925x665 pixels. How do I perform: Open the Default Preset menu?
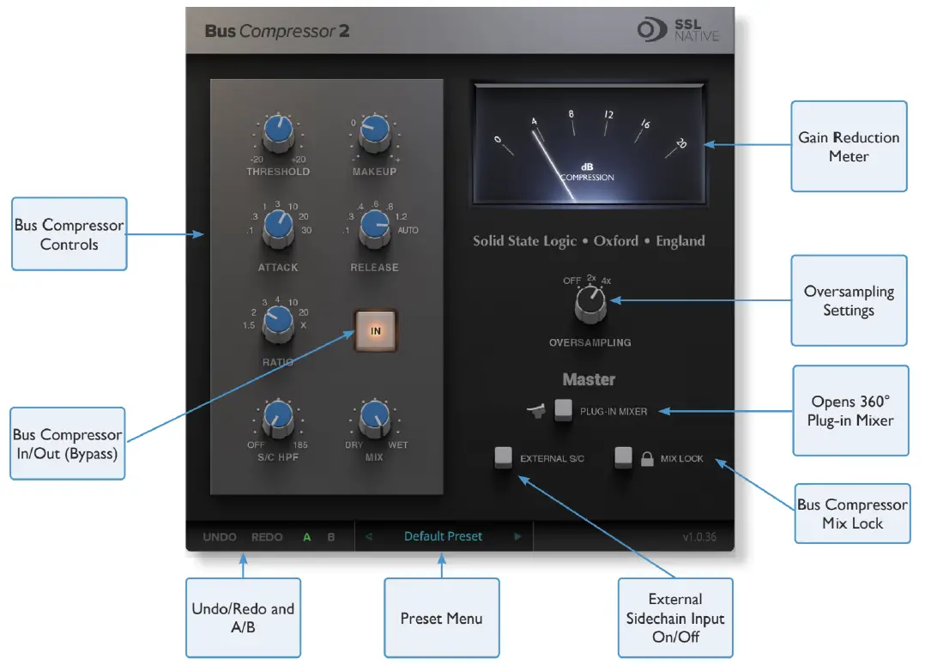(443, 536)
